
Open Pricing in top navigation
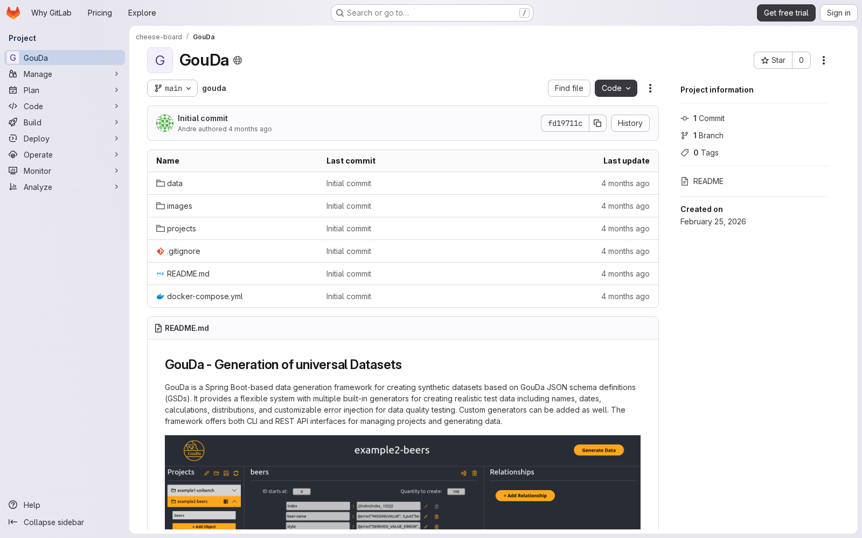coord(100,13)
